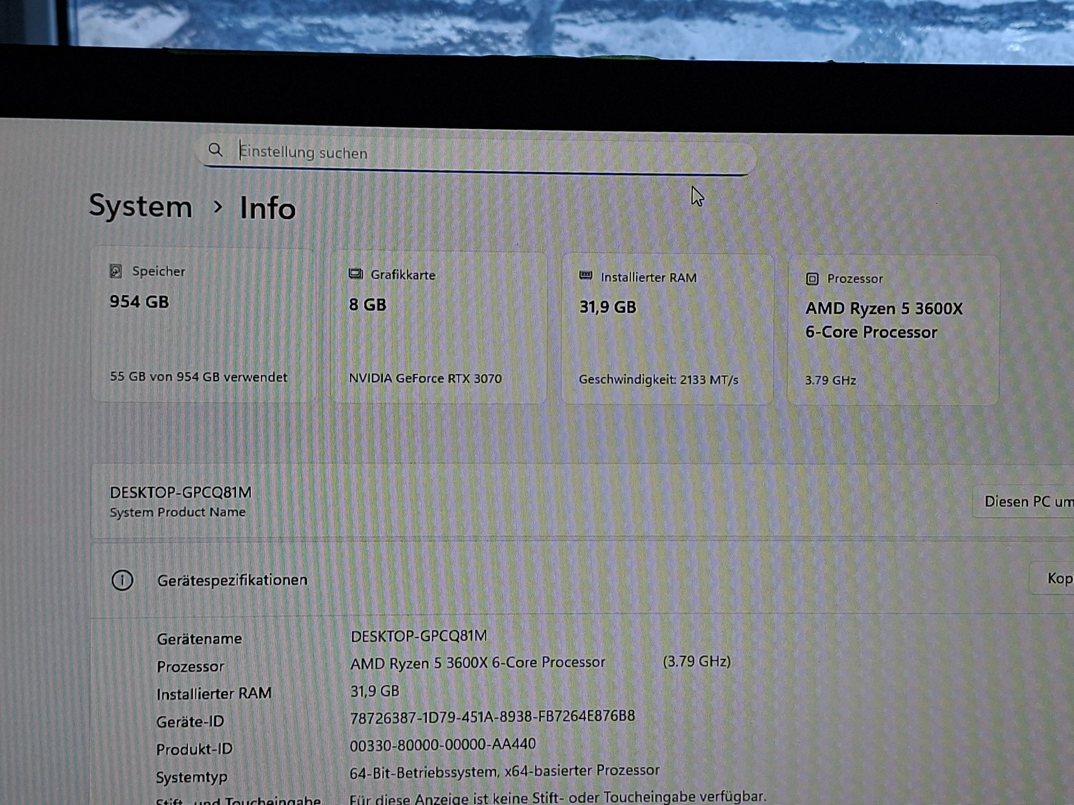Click the Produkt-ID value text
Viewport: 1074px width, 805px height.
click(x=442, y=745)
